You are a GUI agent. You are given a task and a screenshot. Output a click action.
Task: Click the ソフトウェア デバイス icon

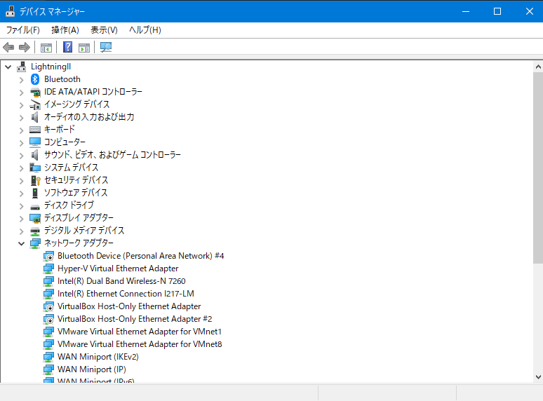point(35,193)
